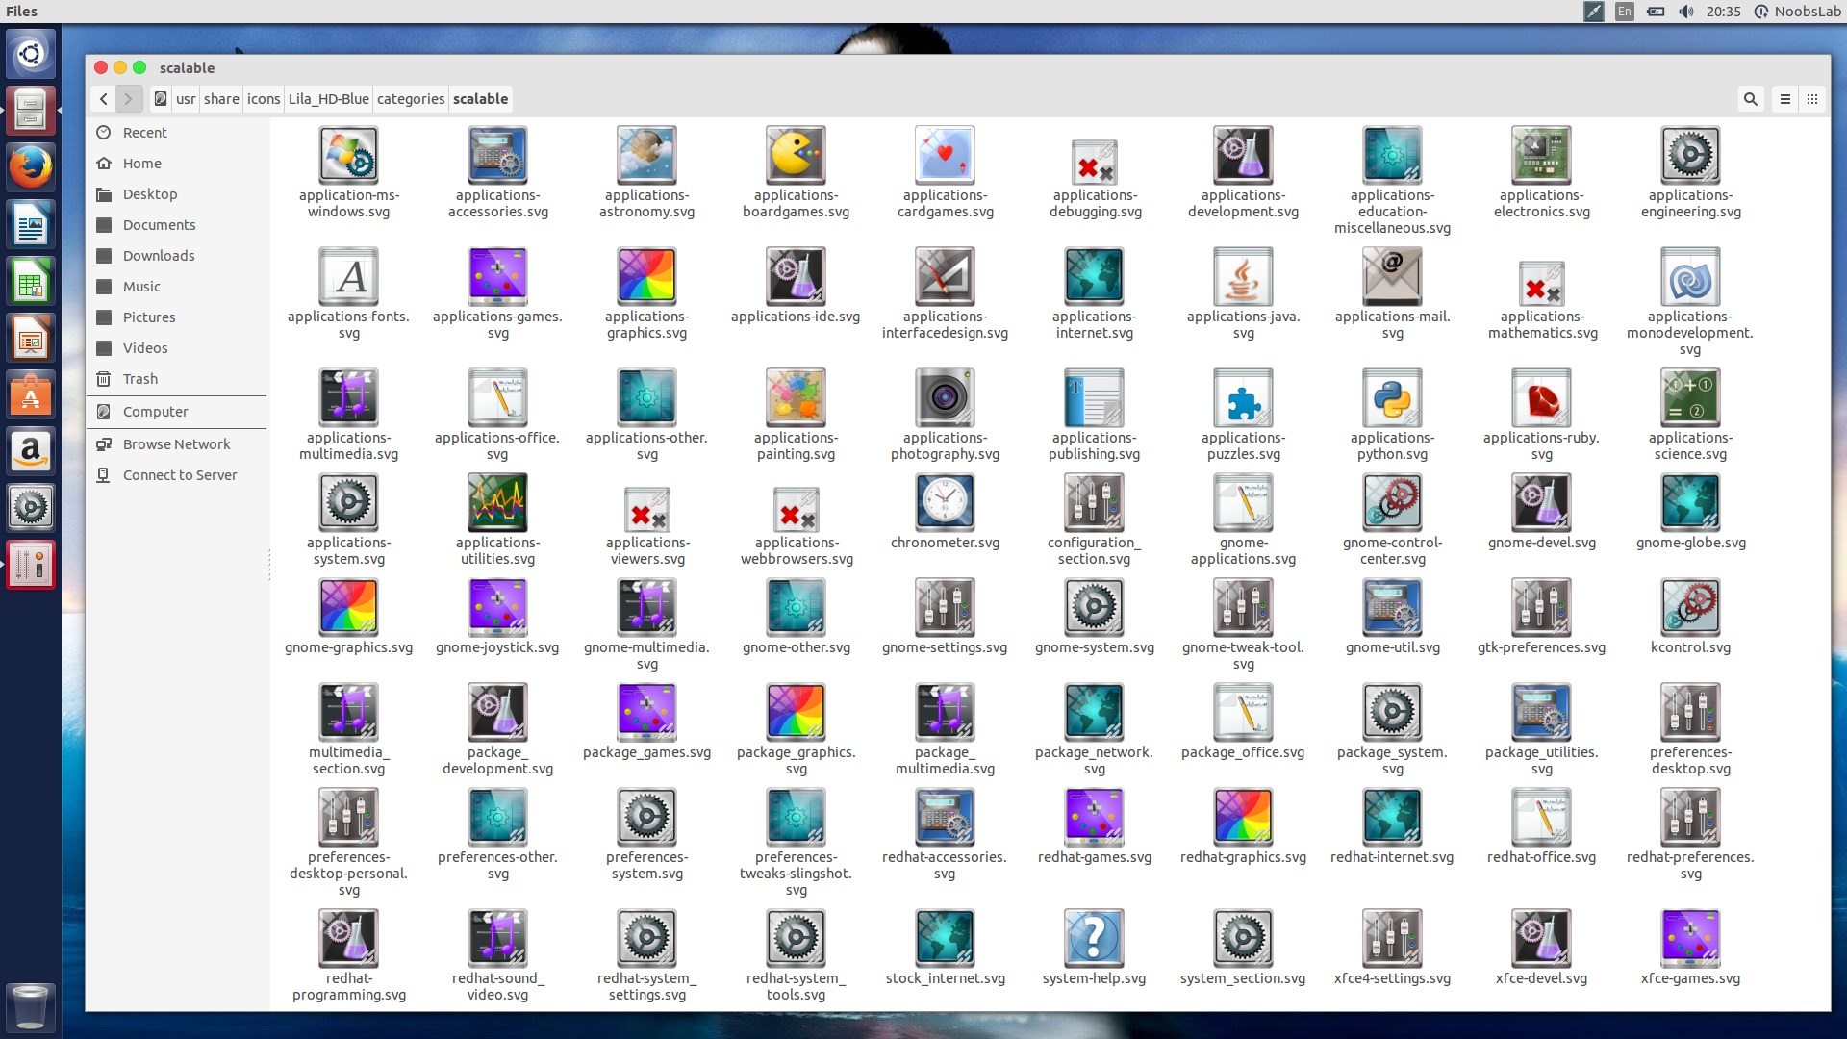Open the system-help.svg question mark icon
Image resolution: width=1847 pixels, height=1039 pixels.
point(1094,938)
